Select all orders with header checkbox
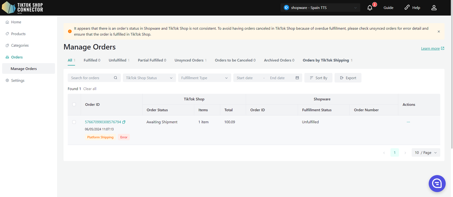453x197 pixels. [74, 104]
